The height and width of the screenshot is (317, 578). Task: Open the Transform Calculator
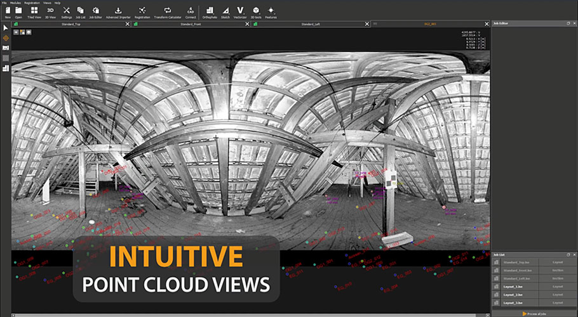coord(168,12)
